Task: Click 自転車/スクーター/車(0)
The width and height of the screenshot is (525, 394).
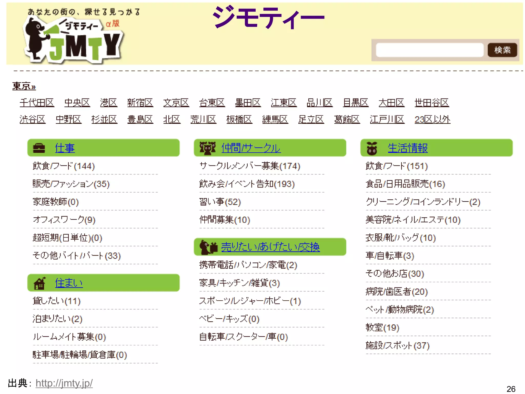Action: tap(244, 337)
